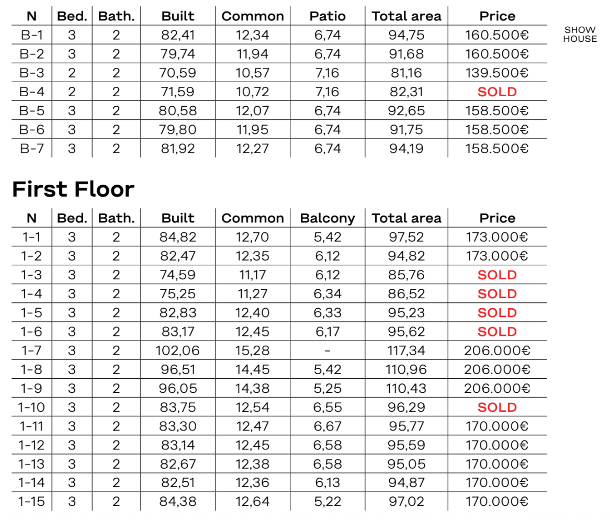This screenshot has height=520, width=610.
Task: Click "Total area" header in First Floor table
Action: tap(406, 218)
